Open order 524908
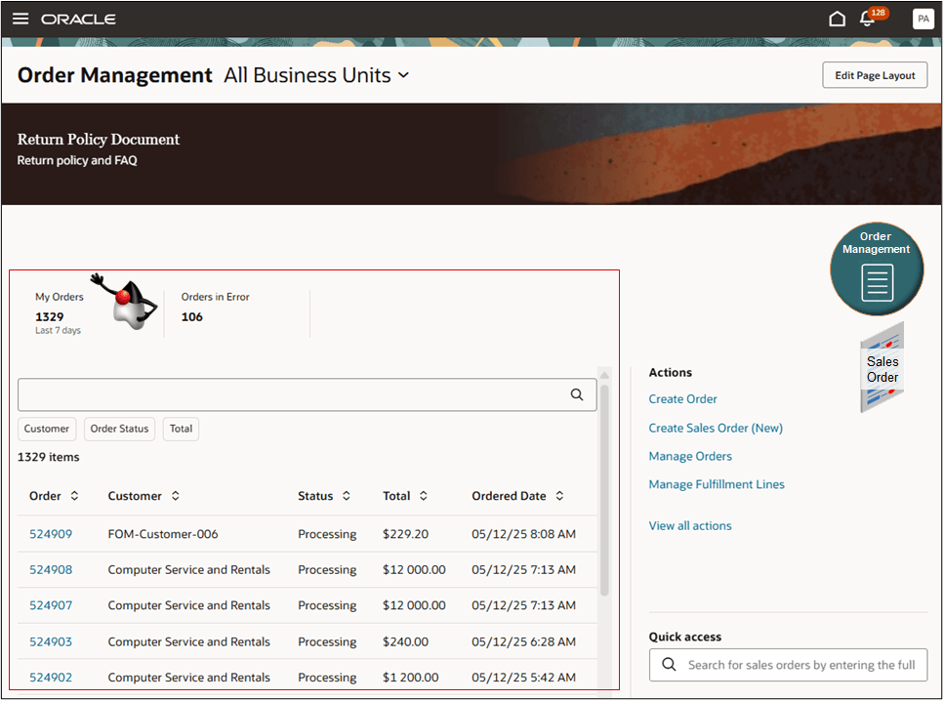The image size is (943, 701). click(x=51, y=569)
